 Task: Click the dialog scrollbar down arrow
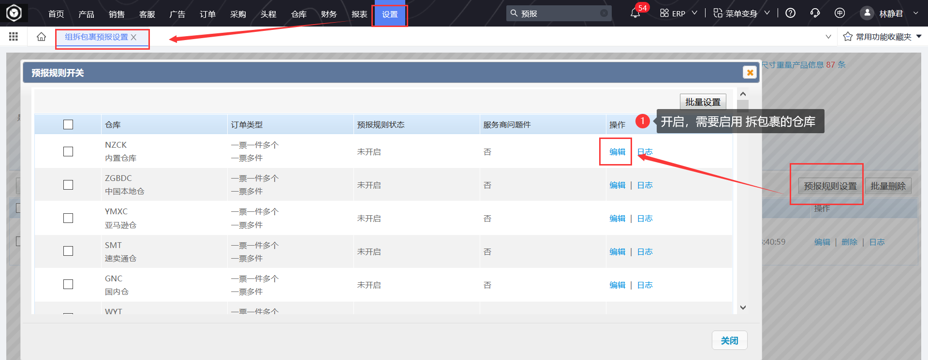(743, 307)
